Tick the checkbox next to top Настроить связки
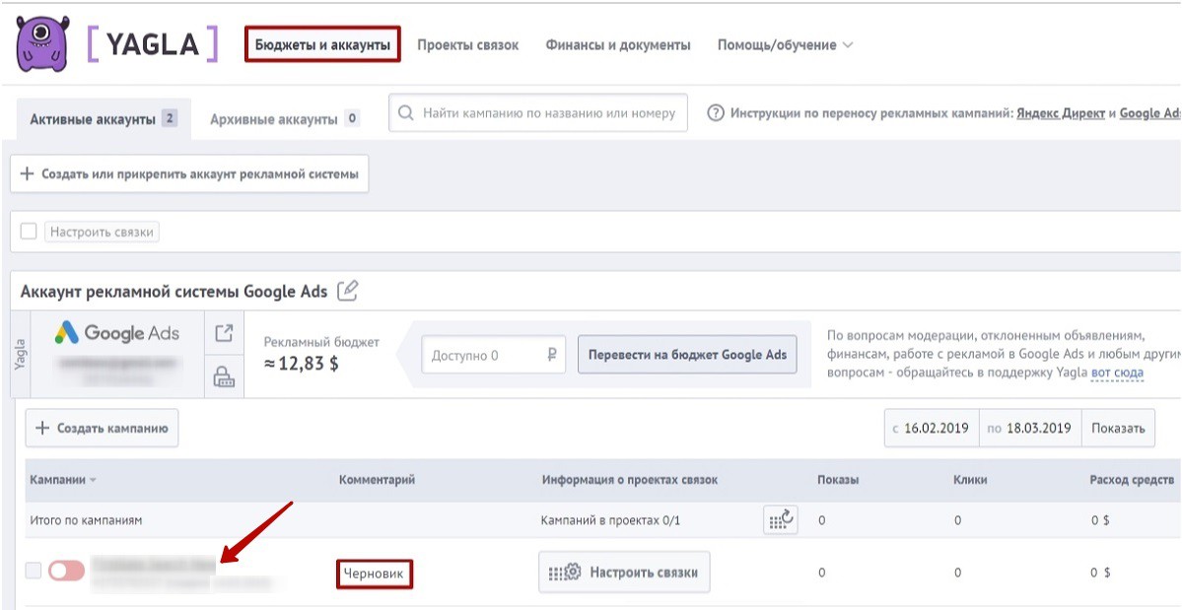 pyautogui.click(x=29, y=232)
